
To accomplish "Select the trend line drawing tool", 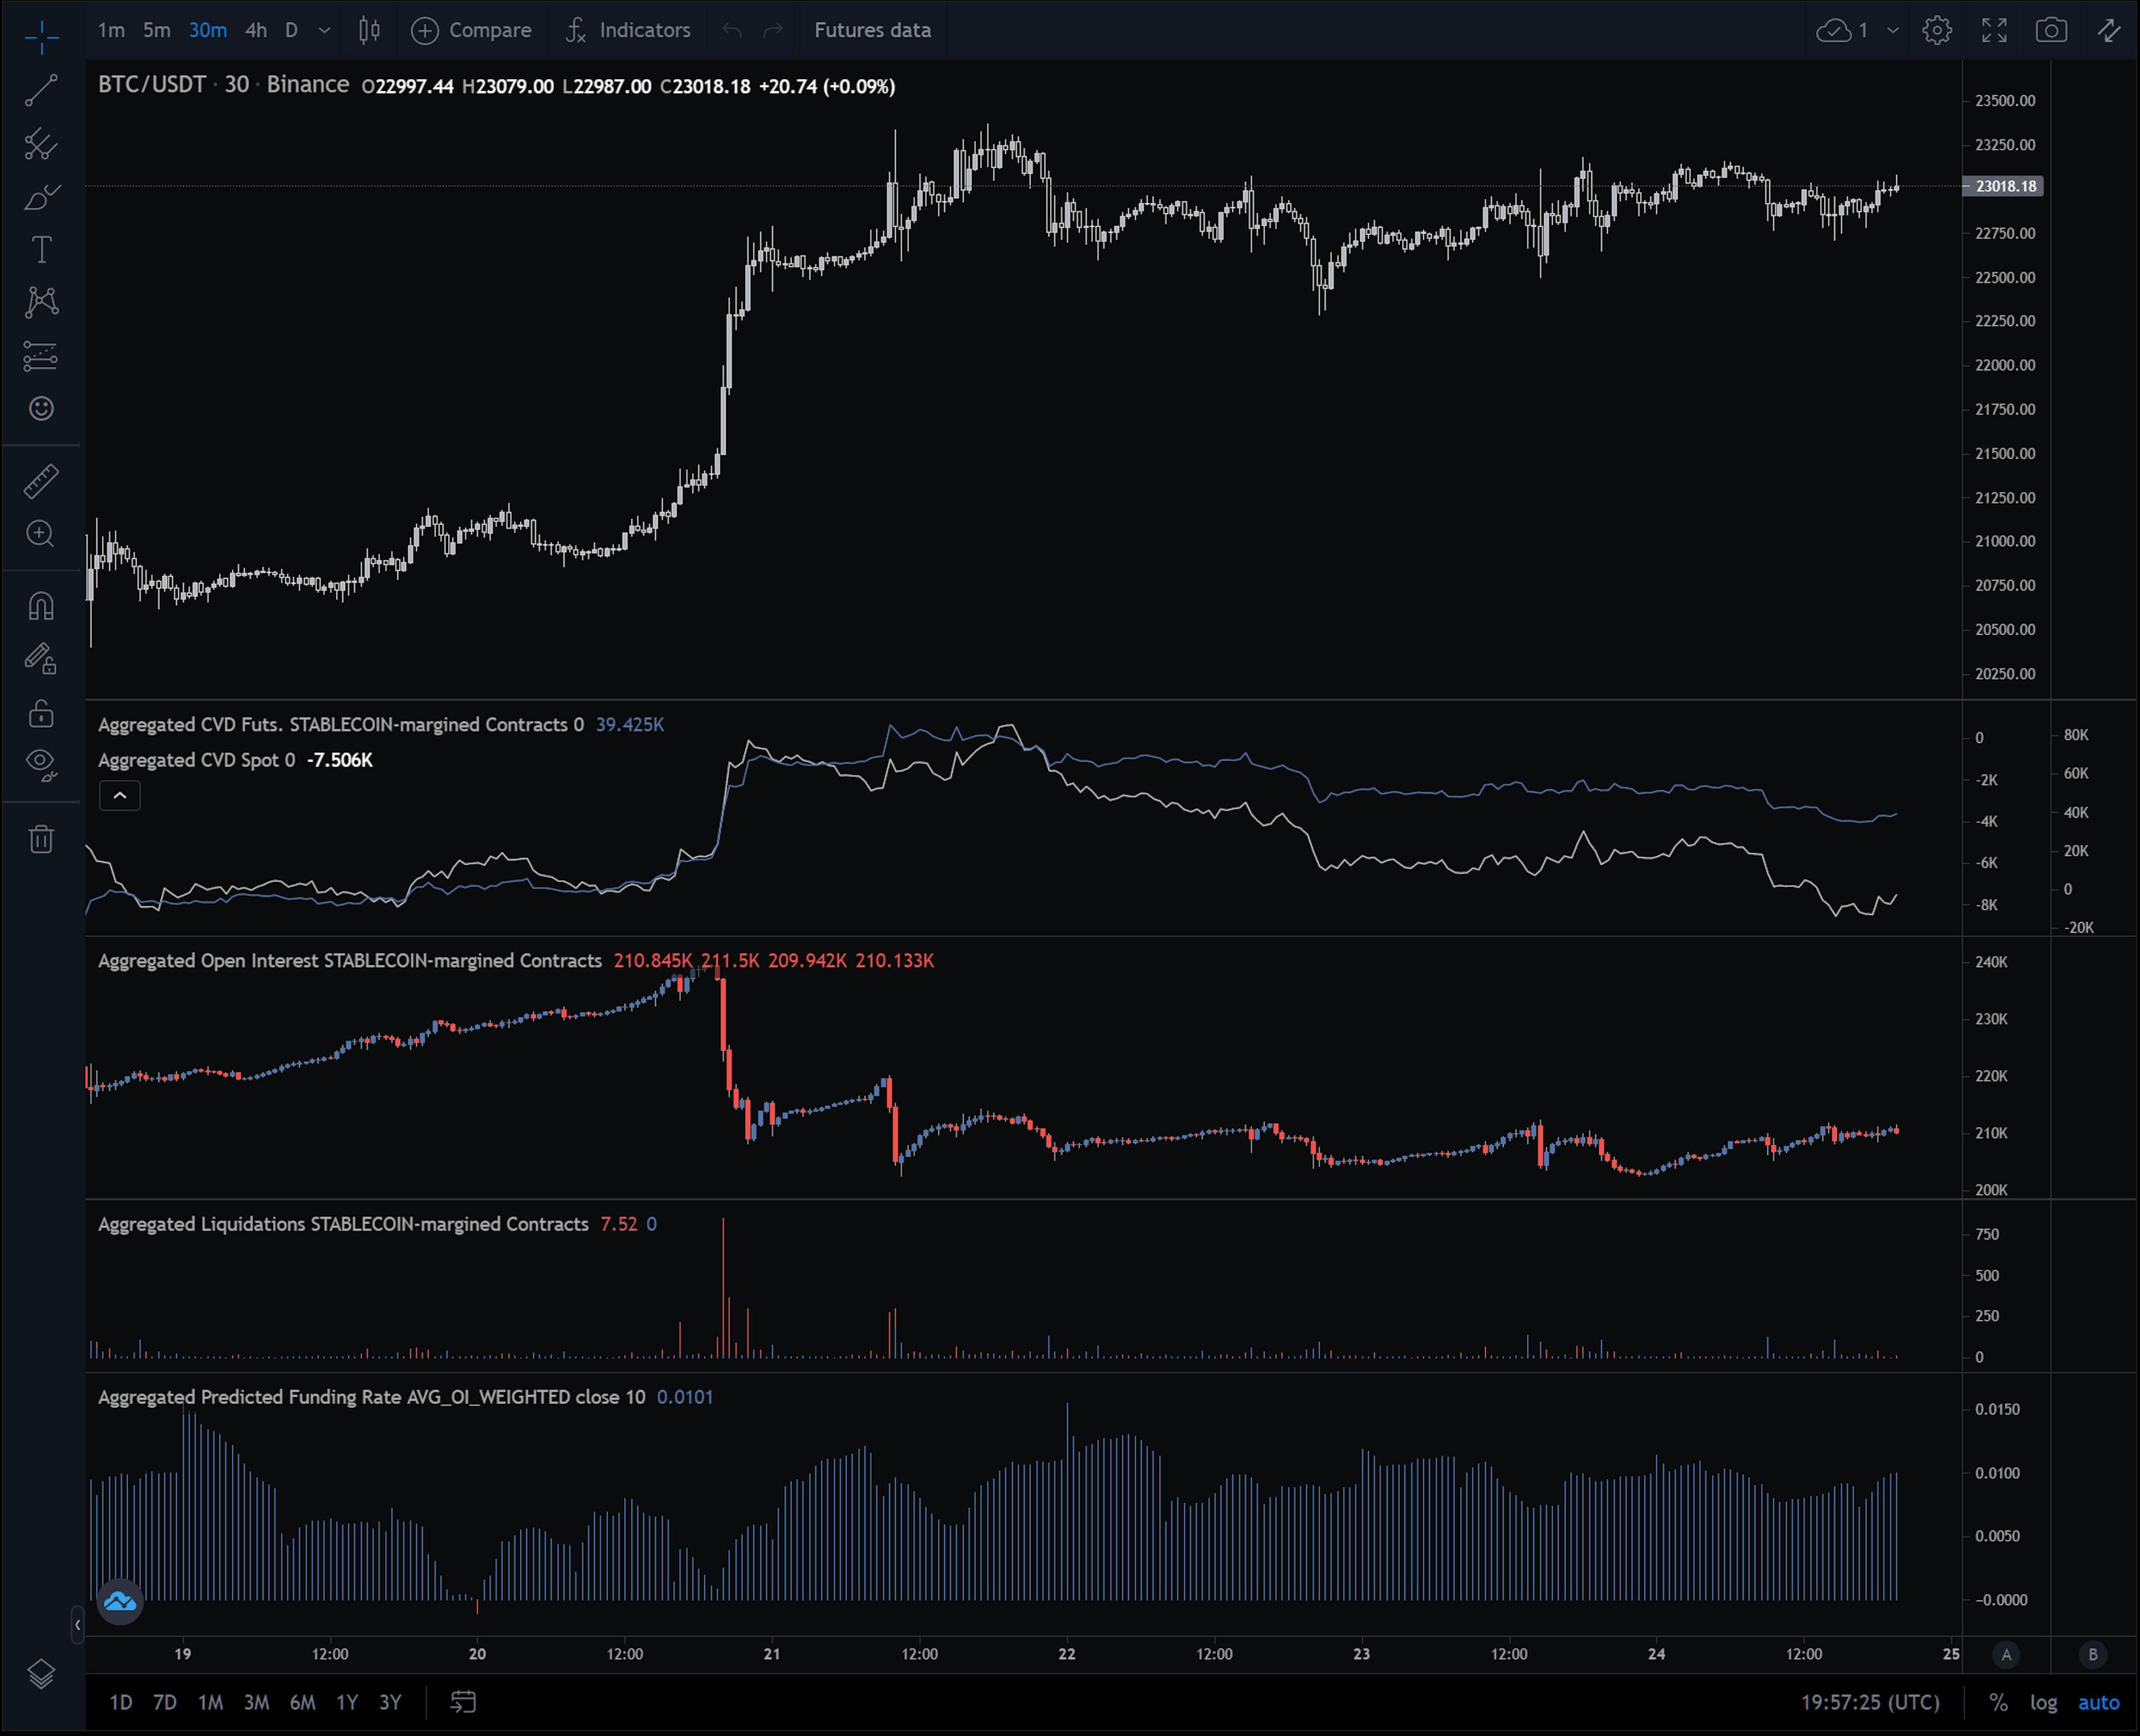I will [x=41, y=90].
